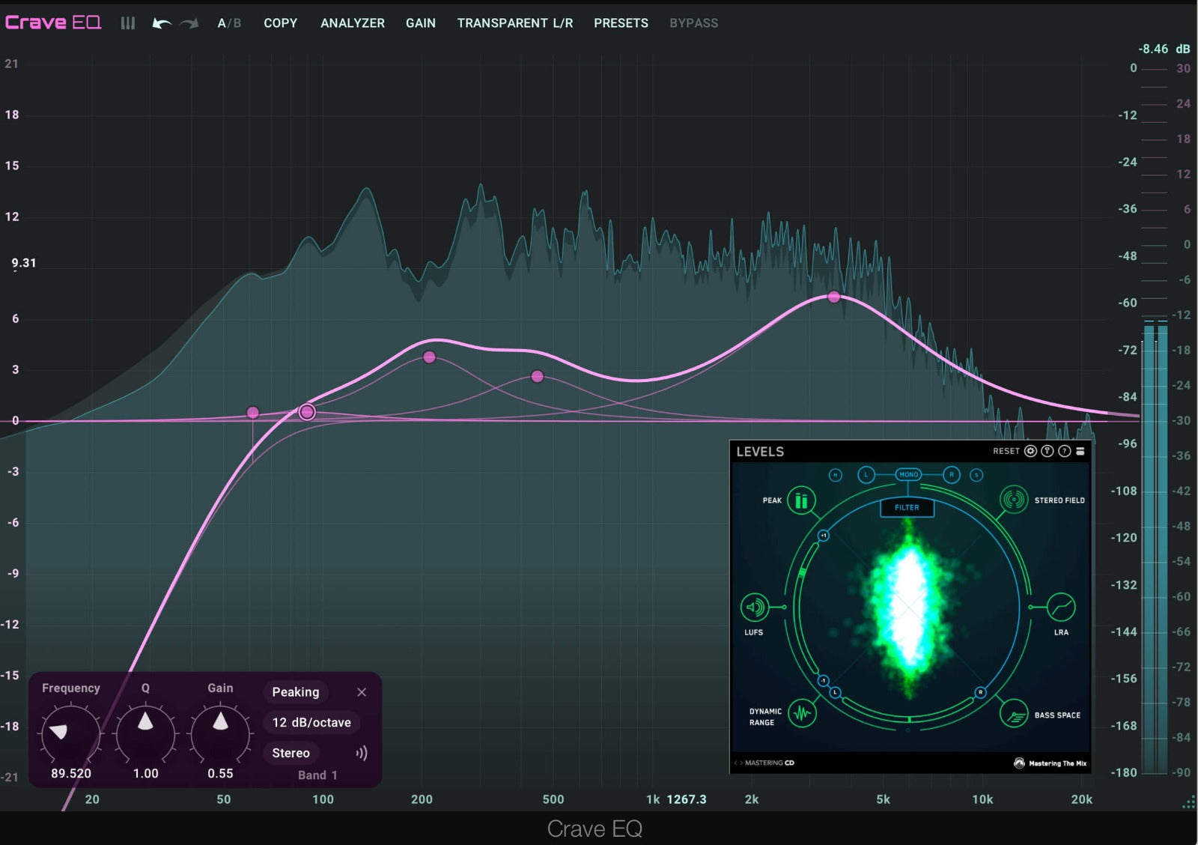Click the RESET button in LEVELS

(1006, 451)
